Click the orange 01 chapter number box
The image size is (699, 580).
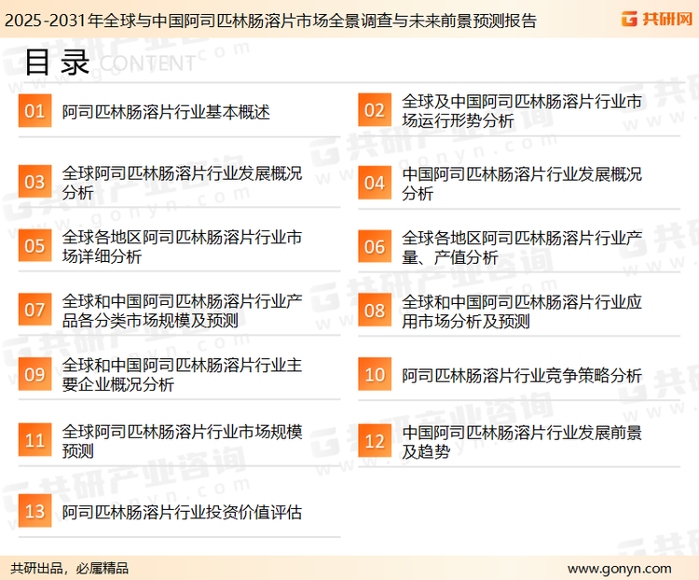[x=34, y=111]
